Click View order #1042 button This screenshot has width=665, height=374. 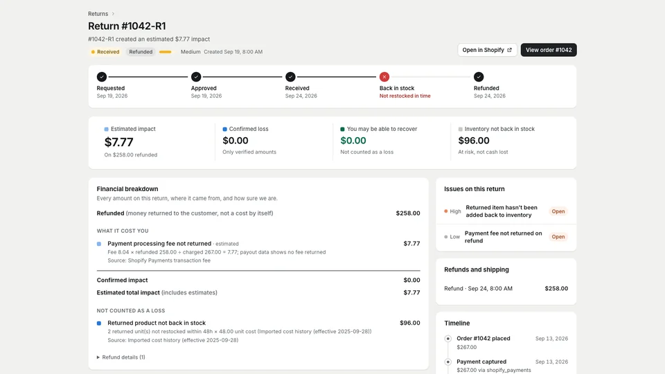tap(549, 50)
